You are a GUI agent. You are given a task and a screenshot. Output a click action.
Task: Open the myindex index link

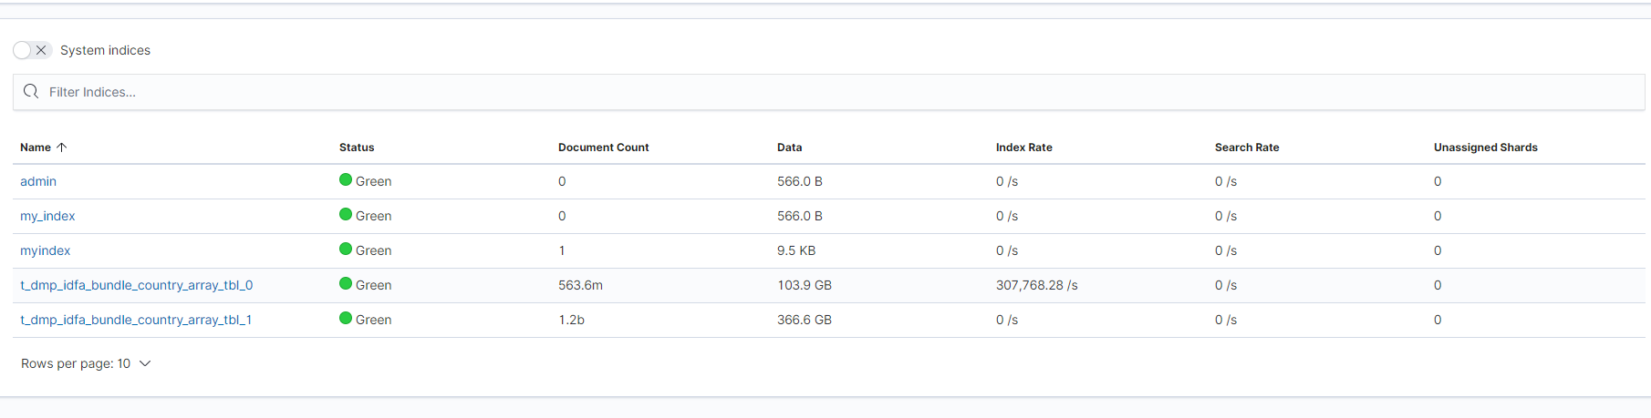46,250
